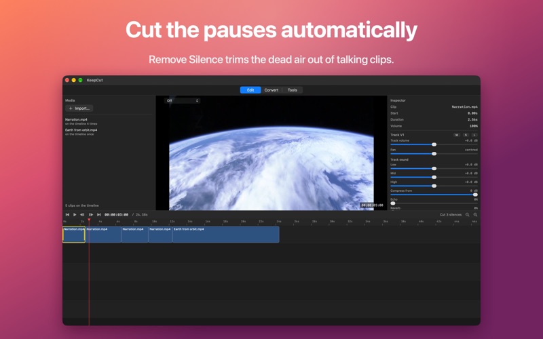This screenshot has height=339, width=543.
Task: Switch to the Edit tab
Action: (250, 90)
